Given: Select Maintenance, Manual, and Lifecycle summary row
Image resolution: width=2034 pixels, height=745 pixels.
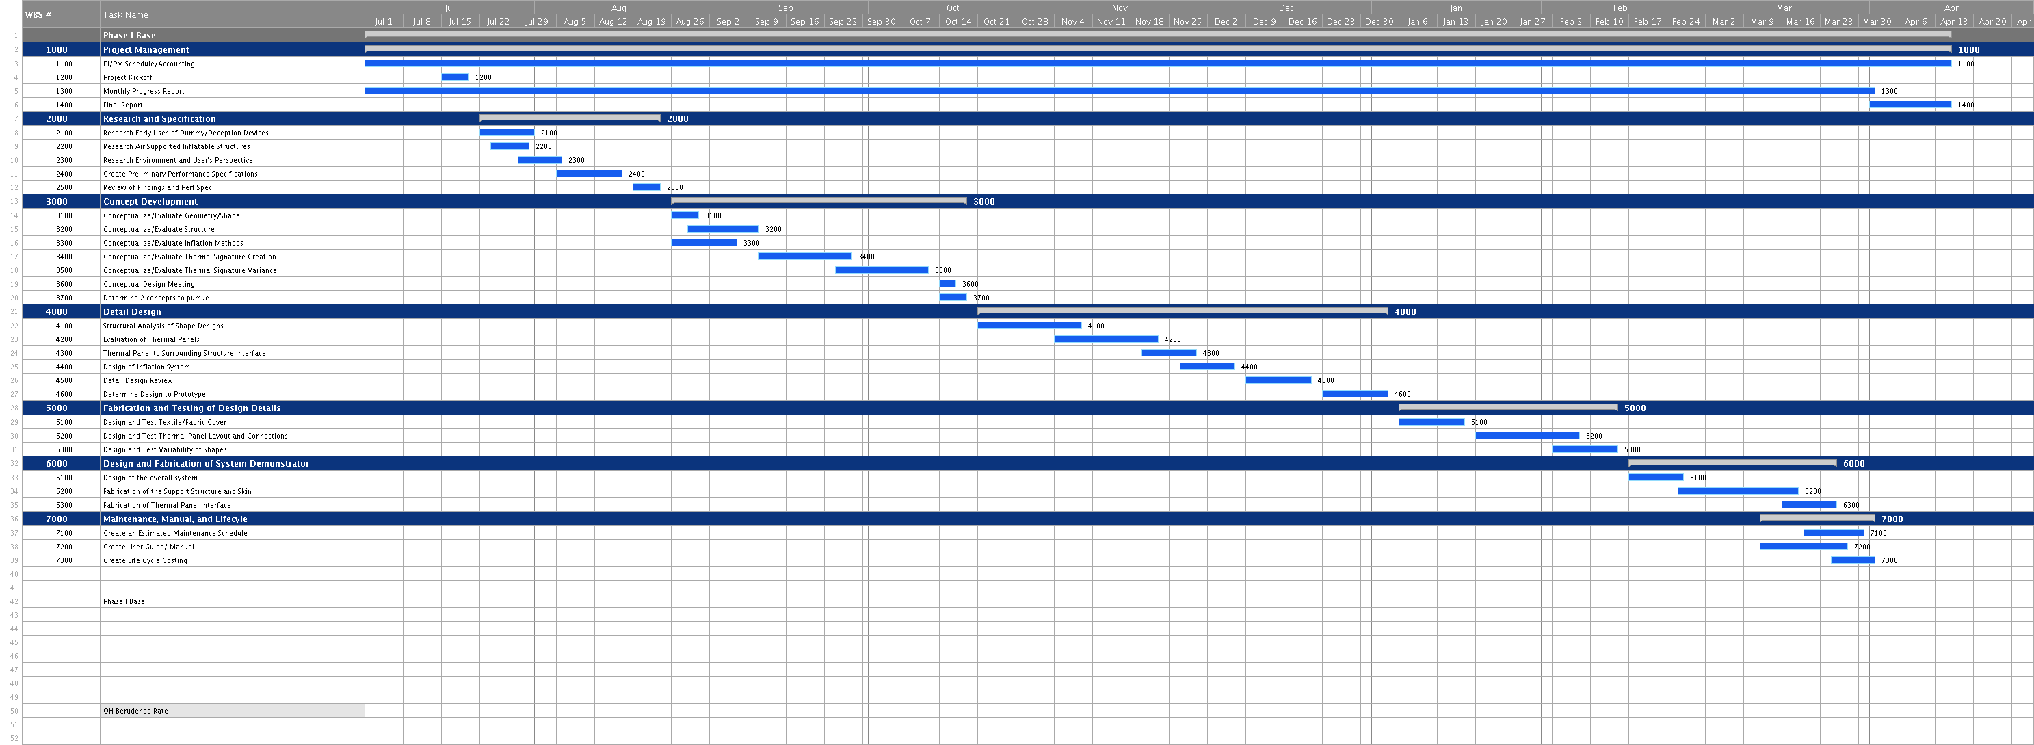Looking at the screenshot, I should click(x=175, y=519).
